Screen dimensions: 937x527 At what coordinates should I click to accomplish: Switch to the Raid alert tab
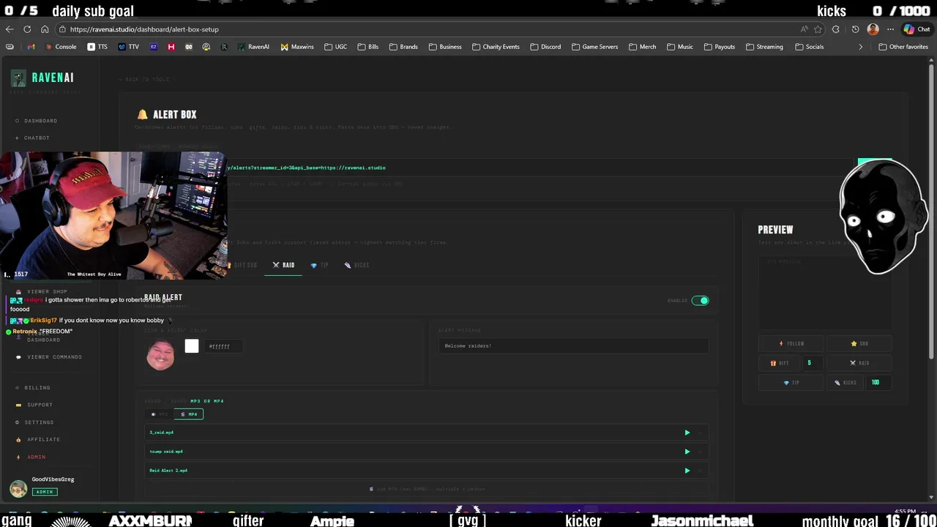[x=283, y=265]
